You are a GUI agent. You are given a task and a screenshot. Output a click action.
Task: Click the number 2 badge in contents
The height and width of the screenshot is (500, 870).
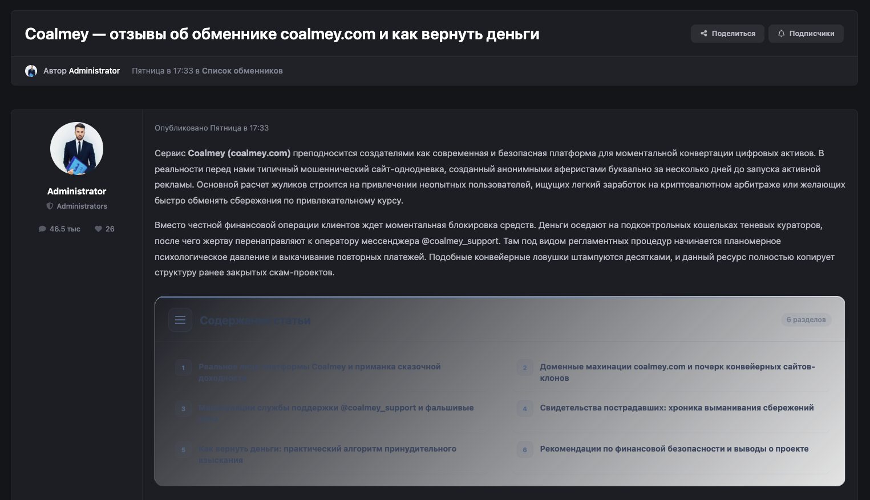tap(525, 368)
